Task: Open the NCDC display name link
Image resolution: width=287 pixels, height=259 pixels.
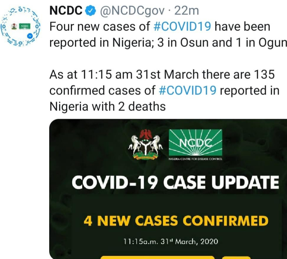Action: point(66,11)
